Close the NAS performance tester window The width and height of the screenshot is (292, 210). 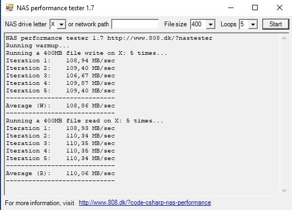click(280, 8)
